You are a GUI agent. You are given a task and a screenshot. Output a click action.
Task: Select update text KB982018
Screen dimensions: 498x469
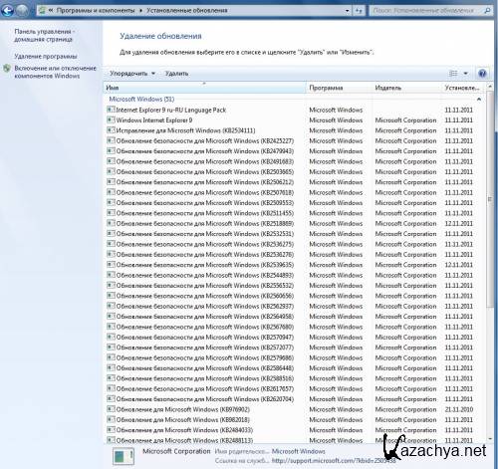[x=183, y=419]
